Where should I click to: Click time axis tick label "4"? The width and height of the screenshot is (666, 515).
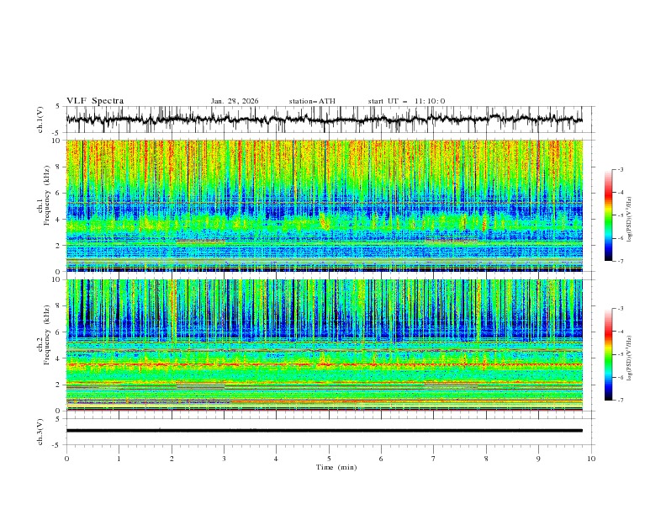tap(276, 459)
